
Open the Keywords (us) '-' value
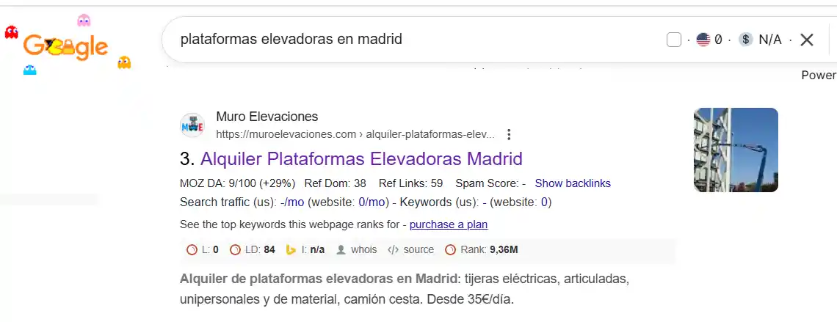[x=484, y=202]
